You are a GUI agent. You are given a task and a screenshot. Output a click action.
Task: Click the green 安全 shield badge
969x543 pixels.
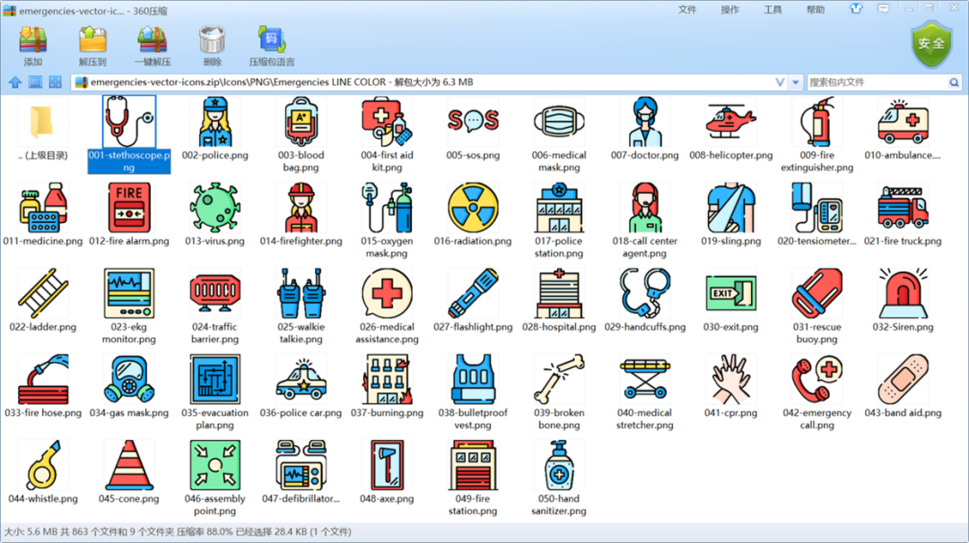(931, 44)
